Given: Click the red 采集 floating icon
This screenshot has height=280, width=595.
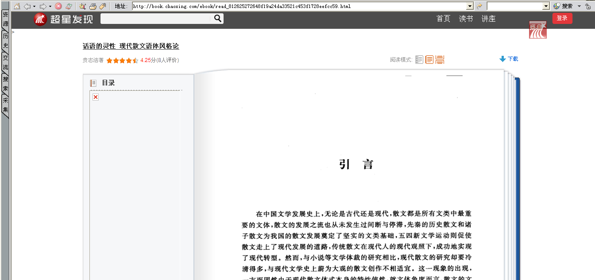Looking at the screenshot, I should pyautogui.click(x=537, y=30).
